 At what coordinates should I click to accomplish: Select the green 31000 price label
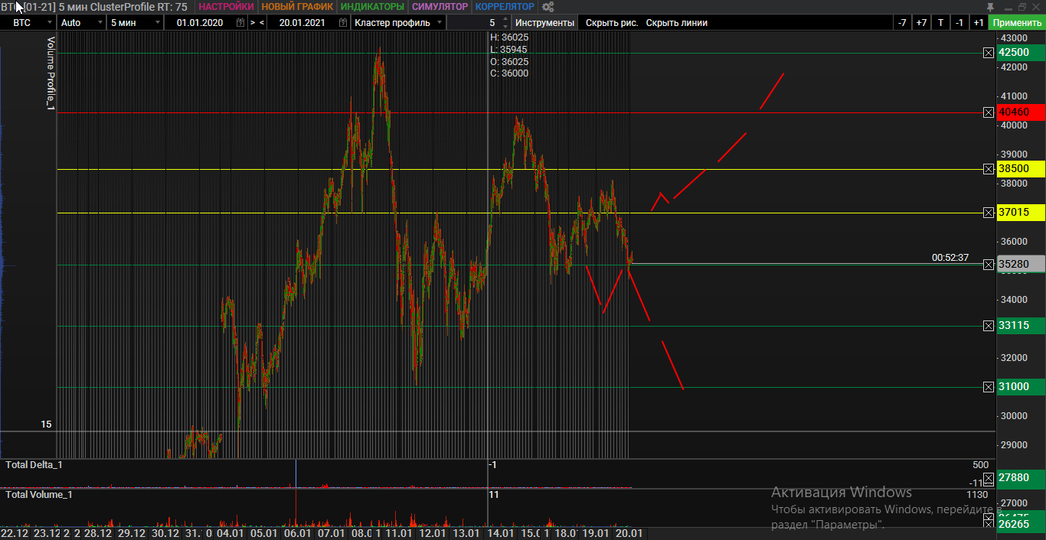tap(1021, 387)
